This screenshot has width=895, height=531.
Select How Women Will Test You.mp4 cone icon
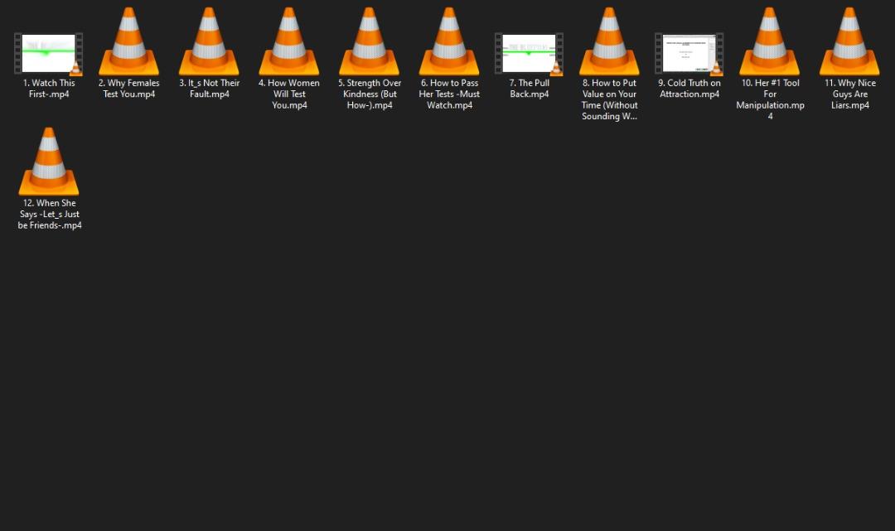click(289, 42)
